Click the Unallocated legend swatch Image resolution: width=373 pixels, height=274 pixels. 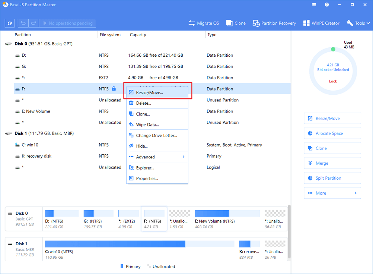point(149,266)
